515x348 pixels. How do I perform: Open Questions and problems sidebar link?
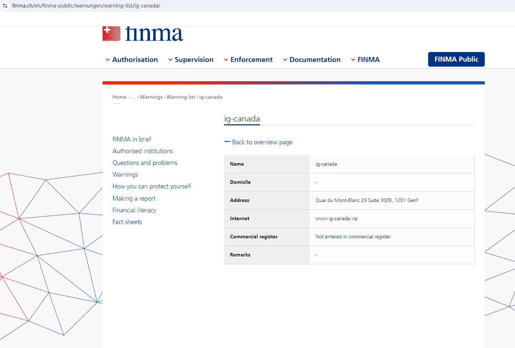tap(145, 163)
